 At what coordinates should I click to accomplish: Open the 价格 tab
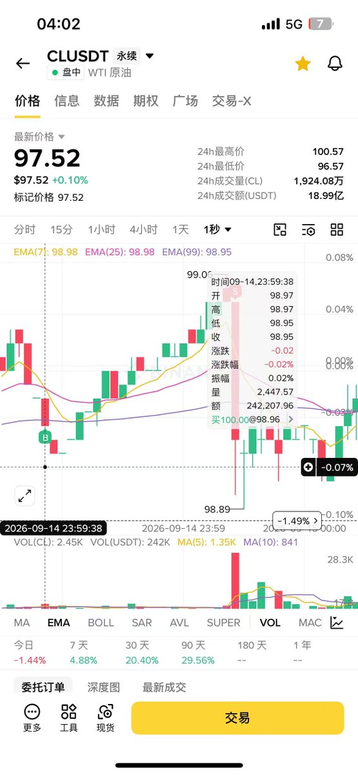27,101
